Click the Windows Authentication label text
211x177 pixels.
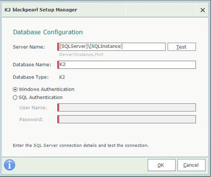point(47,89)
